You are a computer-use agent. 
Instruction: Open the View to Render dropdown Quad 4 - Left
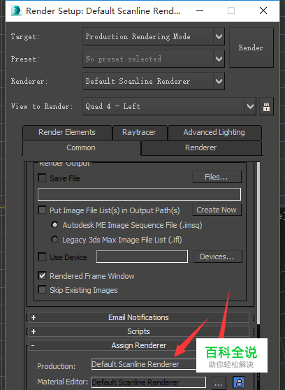pos(169,106)
